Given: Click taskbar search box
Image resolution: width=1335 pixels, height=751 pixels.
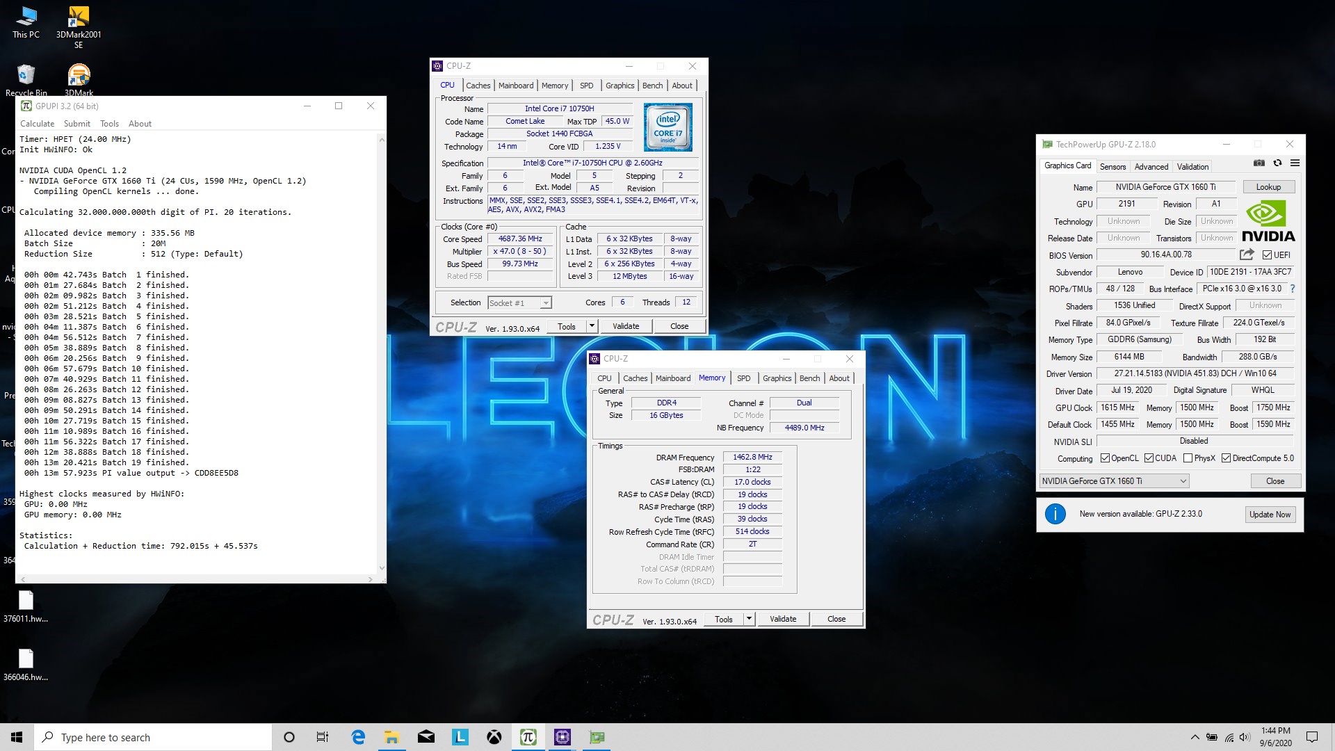Looking at the screenshot, I should (153, 737).
